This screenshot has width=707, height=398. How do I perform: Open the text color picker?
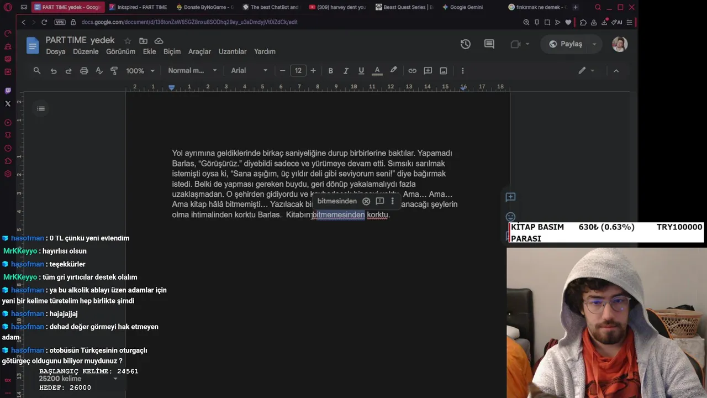(377, 71)
